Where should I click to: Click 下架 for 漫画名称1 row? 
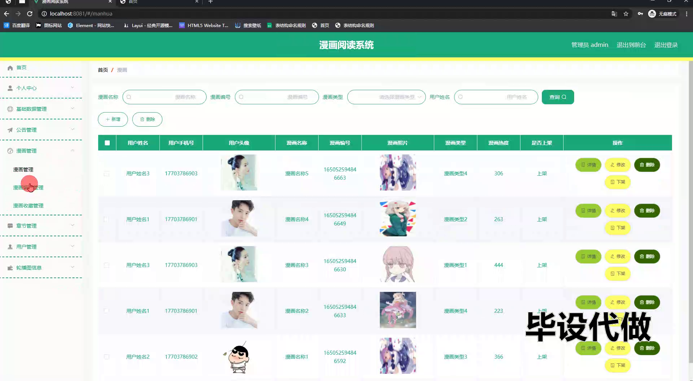(618, 365)
